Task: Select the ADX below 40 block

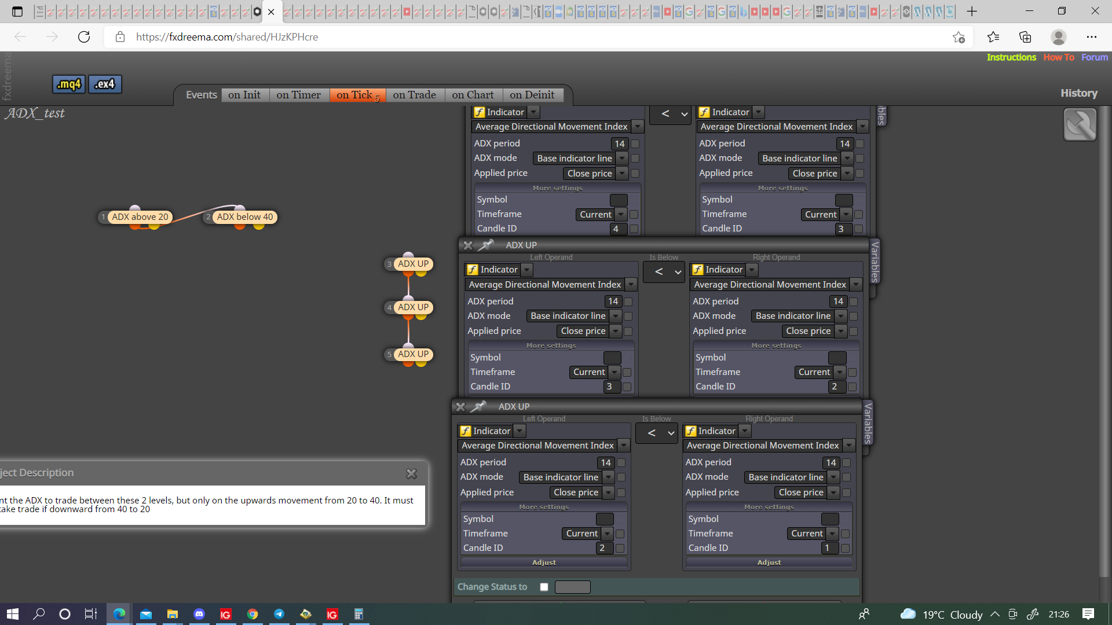Action: 244,217
